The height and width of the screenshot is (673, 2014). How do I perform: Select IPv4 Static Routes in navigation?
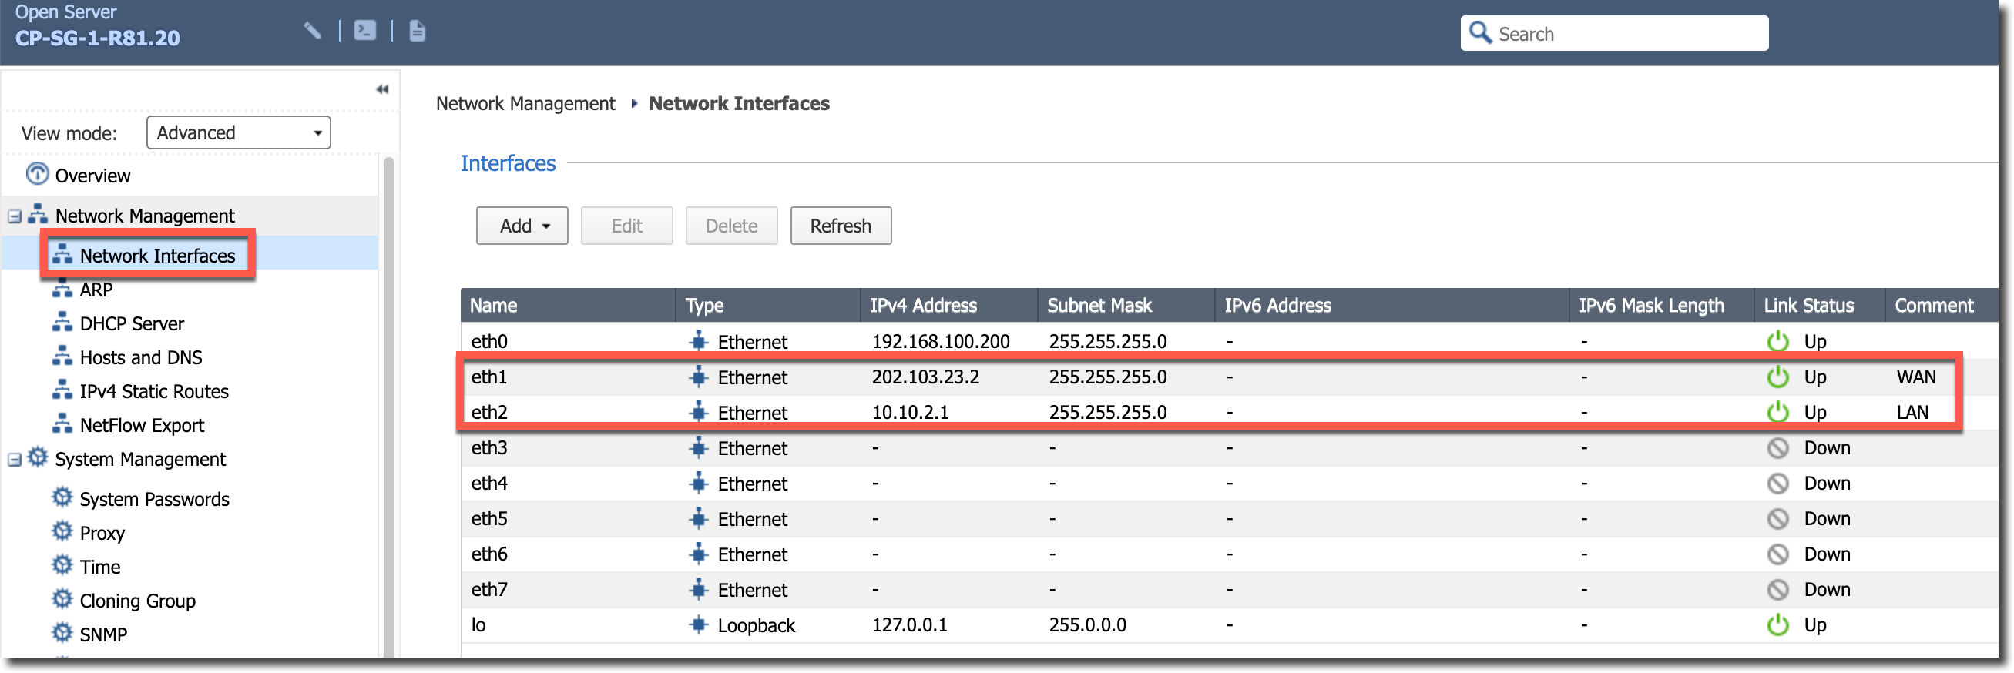coord(153,392)
